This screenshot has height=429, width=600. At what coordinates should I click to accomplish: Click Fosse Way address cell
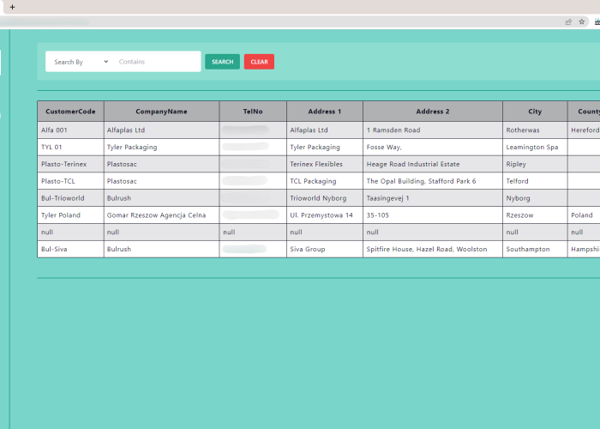coord(433,147)
